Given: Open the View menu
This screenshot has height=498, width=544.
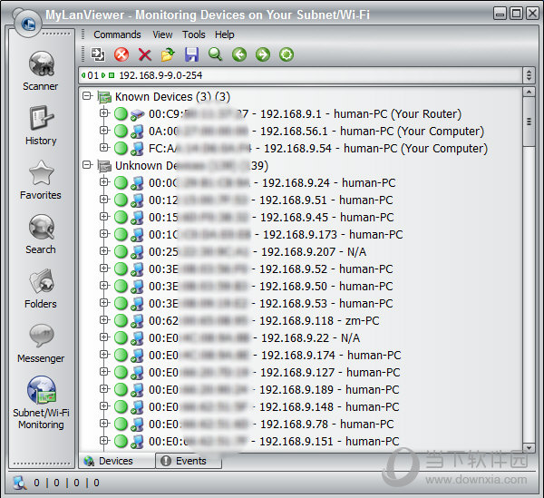Looking at the screenshot, I should [162, 34].
